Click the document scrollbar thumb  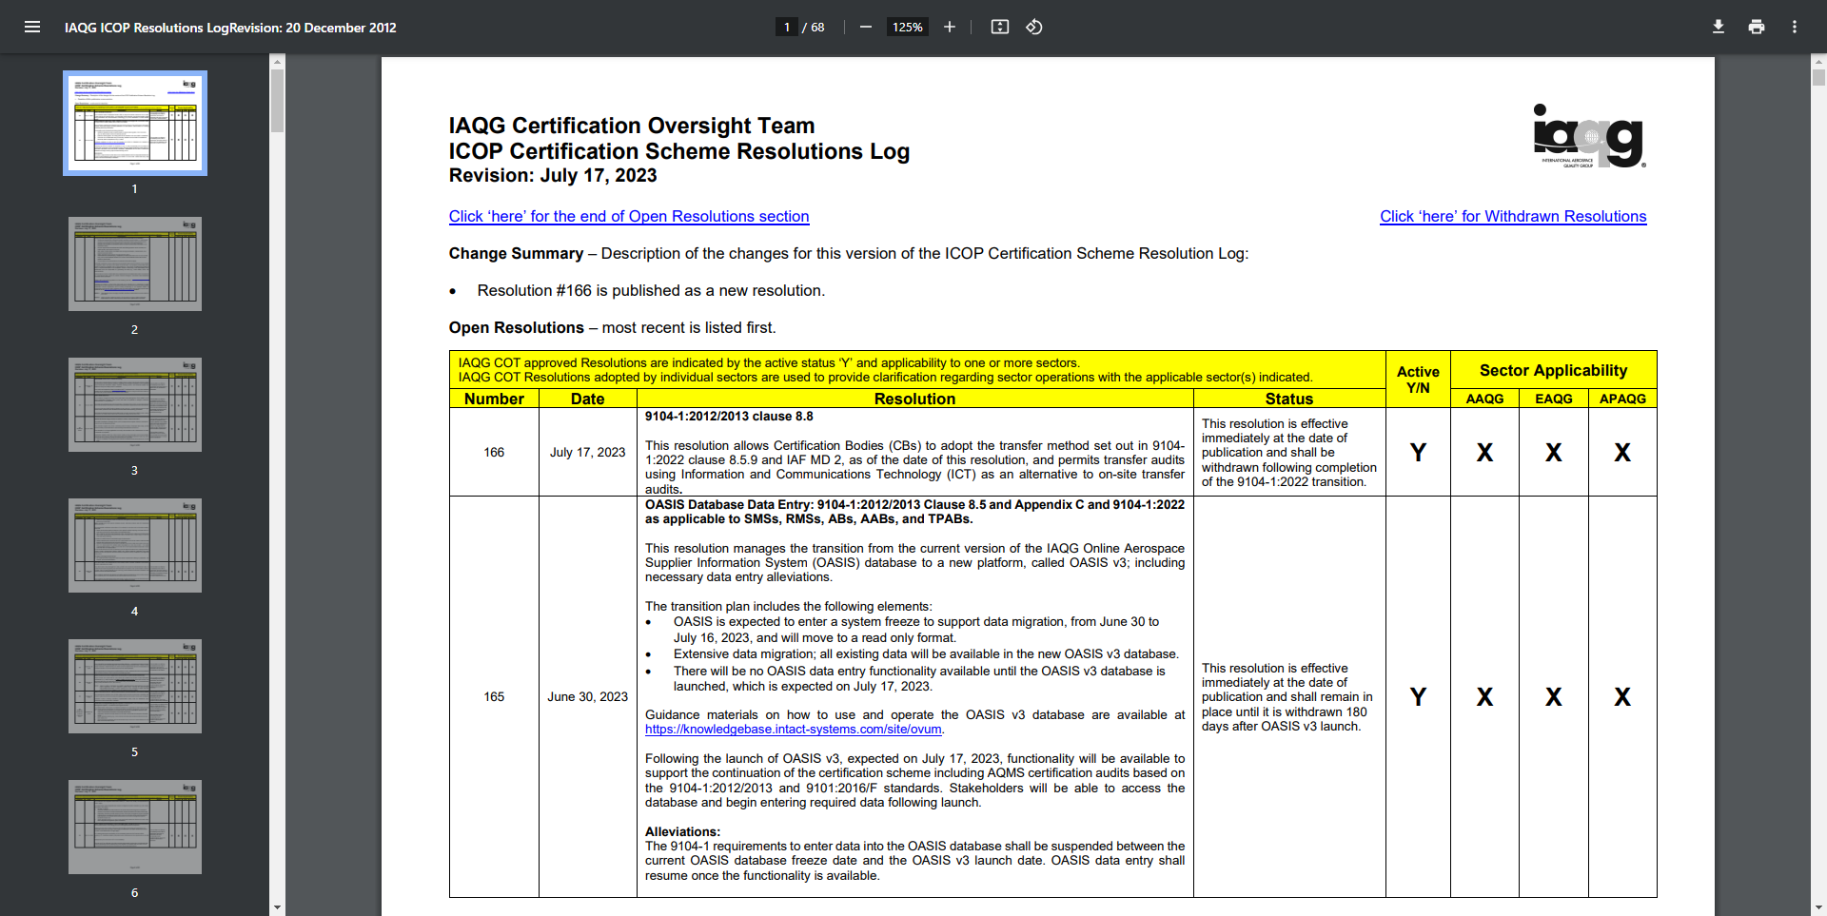[x=1818, y=78]
